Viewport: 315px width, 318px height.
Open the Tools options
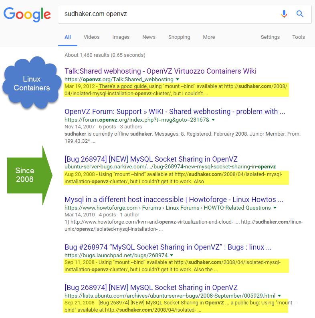click(298, 37)
